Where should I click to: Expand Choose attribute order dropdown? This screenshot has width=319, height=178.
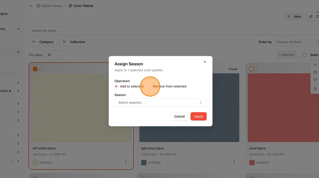[x=292, y=42]
